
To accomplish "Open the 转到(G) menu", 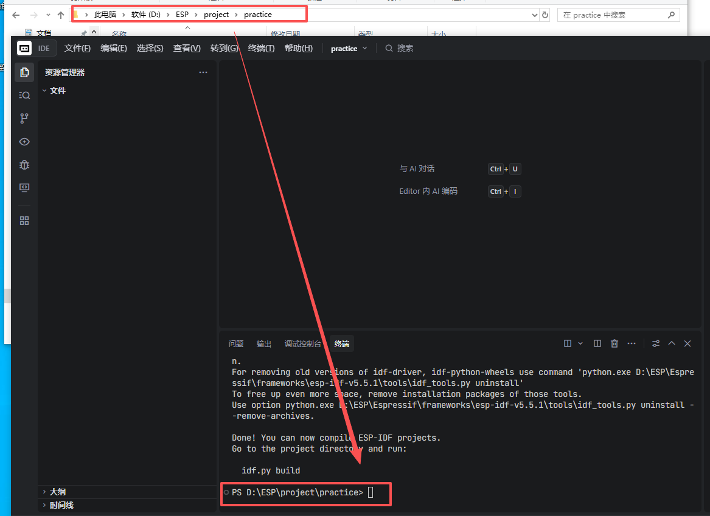I will click(224, 49).
